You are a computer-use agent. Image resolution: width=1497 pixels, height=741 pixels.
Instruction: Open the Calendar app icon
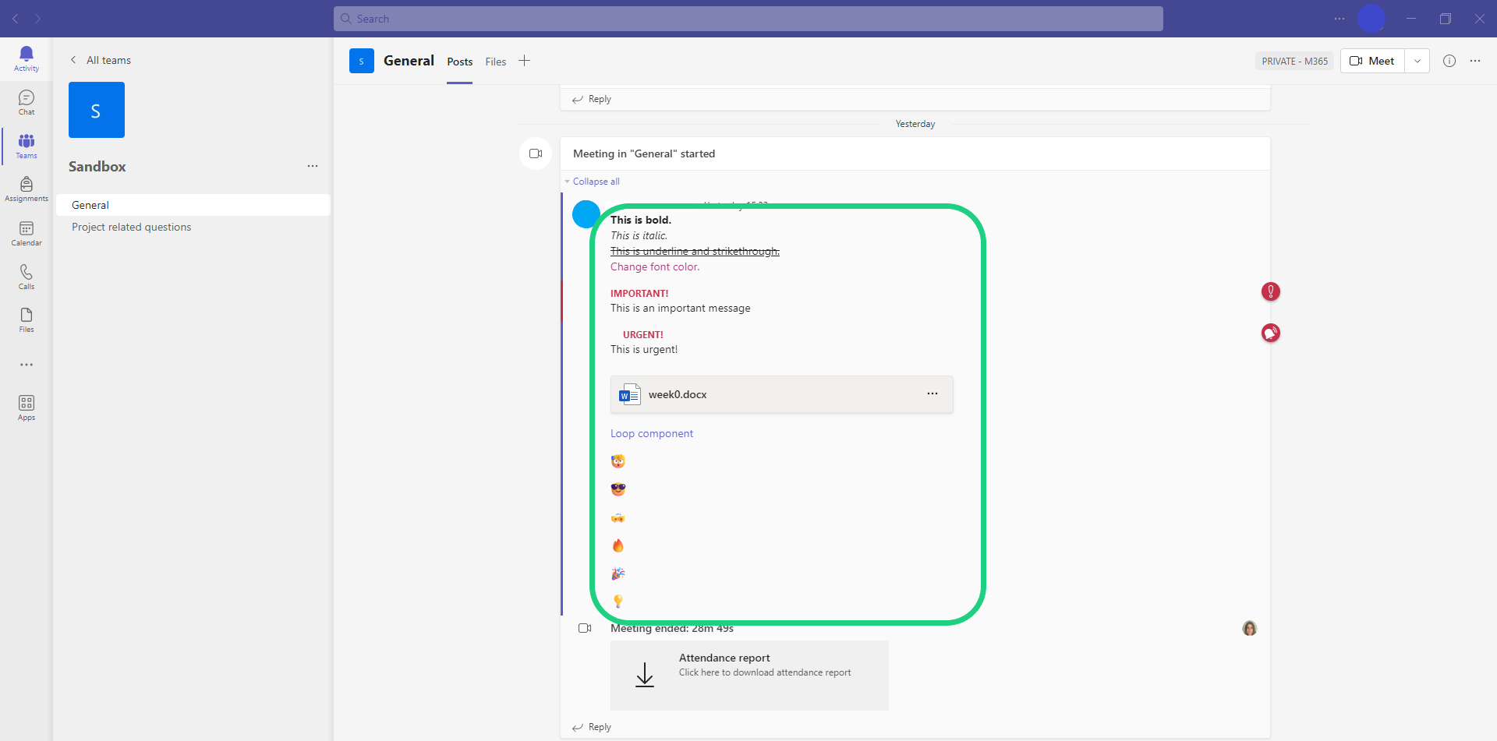point(27,232)
